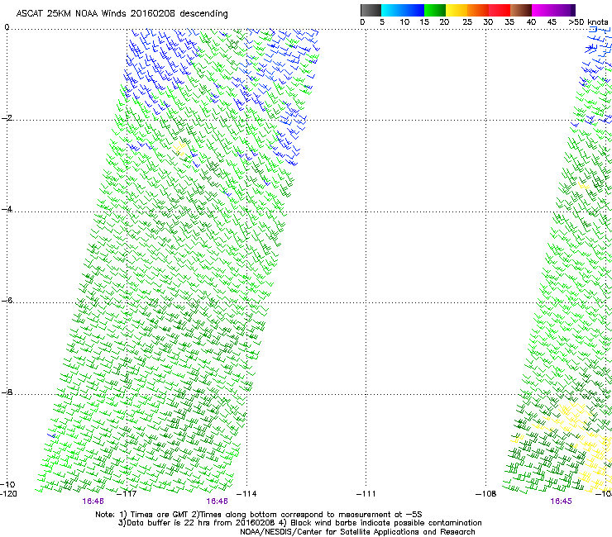
Task: Click the chart title 'ASCAT 25KM NOAA Winds 20160208 descending'
Action: tap(122, 14)
